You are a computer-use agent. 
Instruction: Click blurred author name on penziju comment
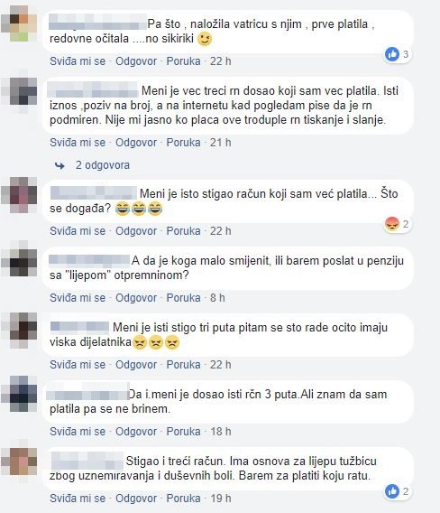point(89,260)
